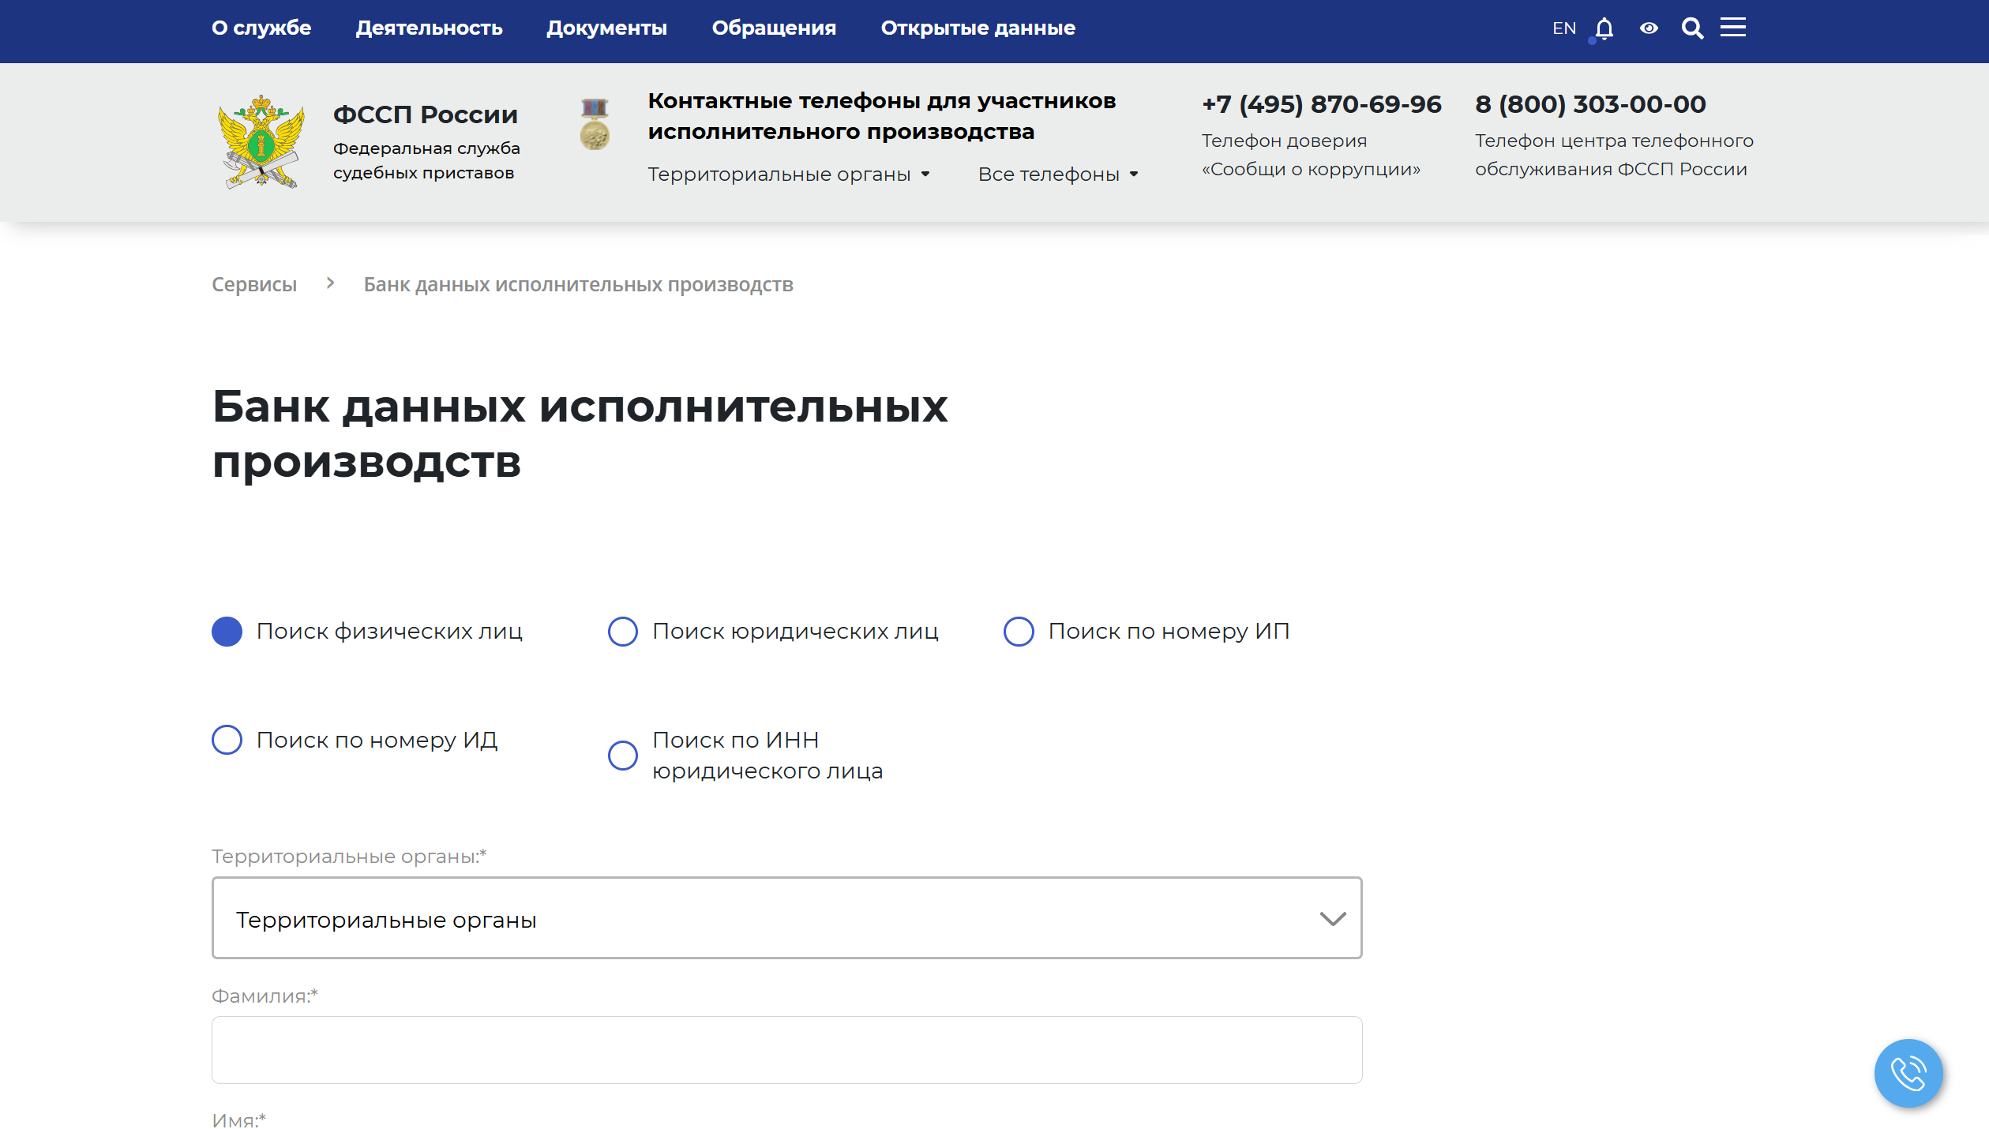Toggle the visually impaired eye icon
1989x1129 pixels.
(1649, 28)
